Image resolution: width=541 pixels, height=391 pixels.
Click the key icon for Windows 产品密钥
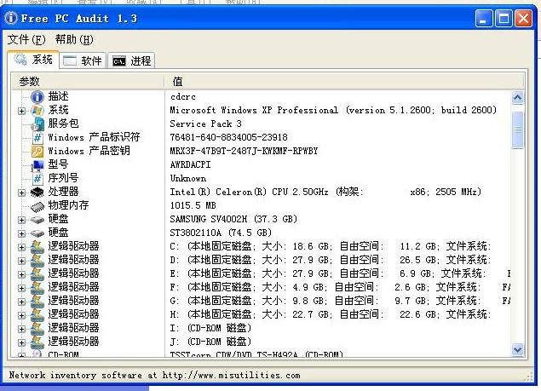(37, 151)
